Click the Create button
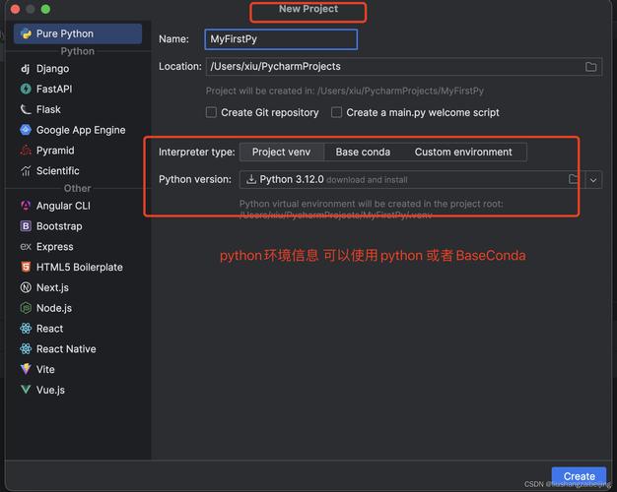This screenshot has width=617, height=492. tap(580, 476)
